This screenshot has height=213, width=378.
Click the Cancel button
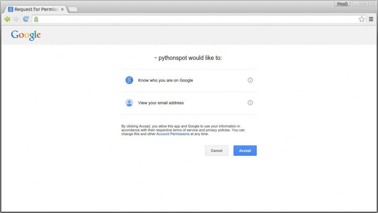(217, 151)
